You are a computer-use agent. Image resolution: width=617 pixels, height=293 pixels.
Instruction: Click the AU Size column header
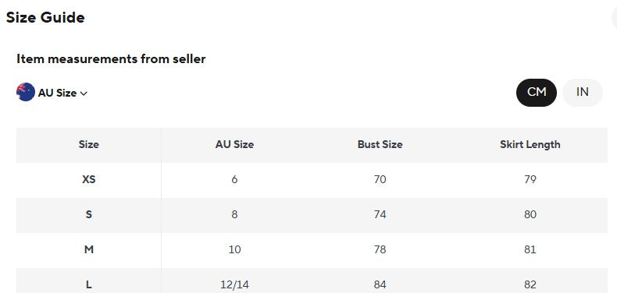234,144
